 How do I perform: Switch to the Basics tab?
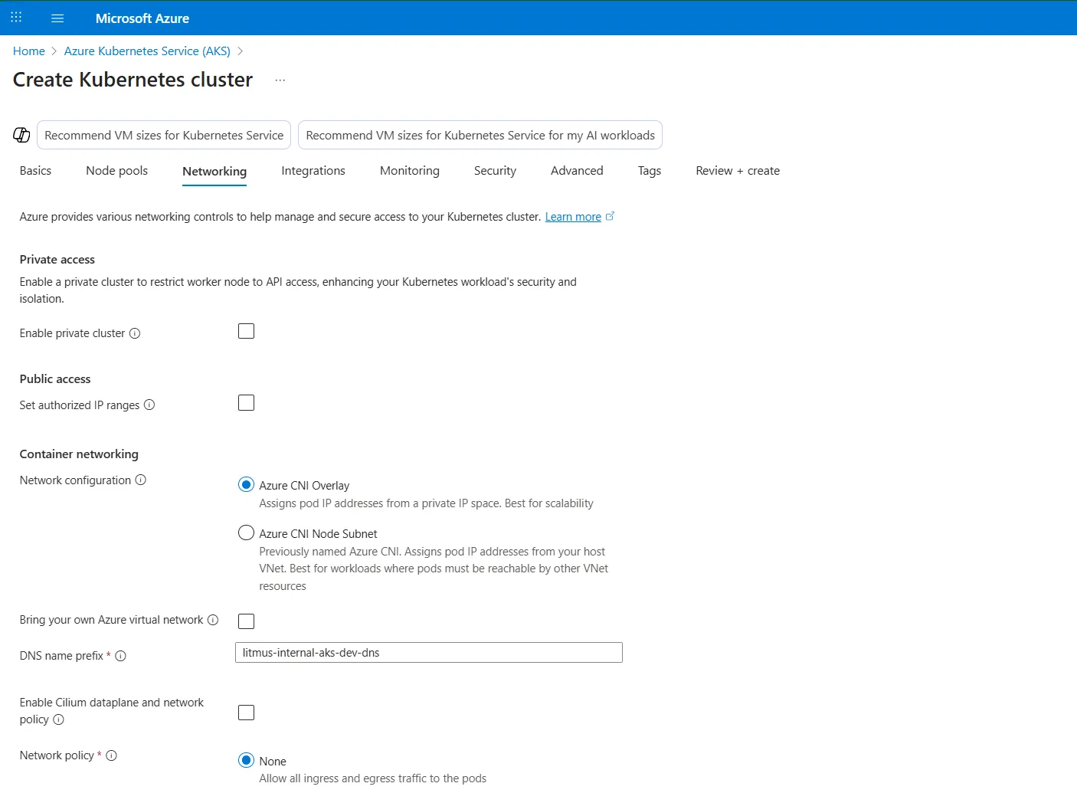click(35, 171)
